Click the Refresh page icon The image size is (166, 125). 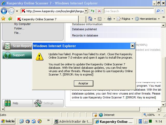click(x=92, y=11)
